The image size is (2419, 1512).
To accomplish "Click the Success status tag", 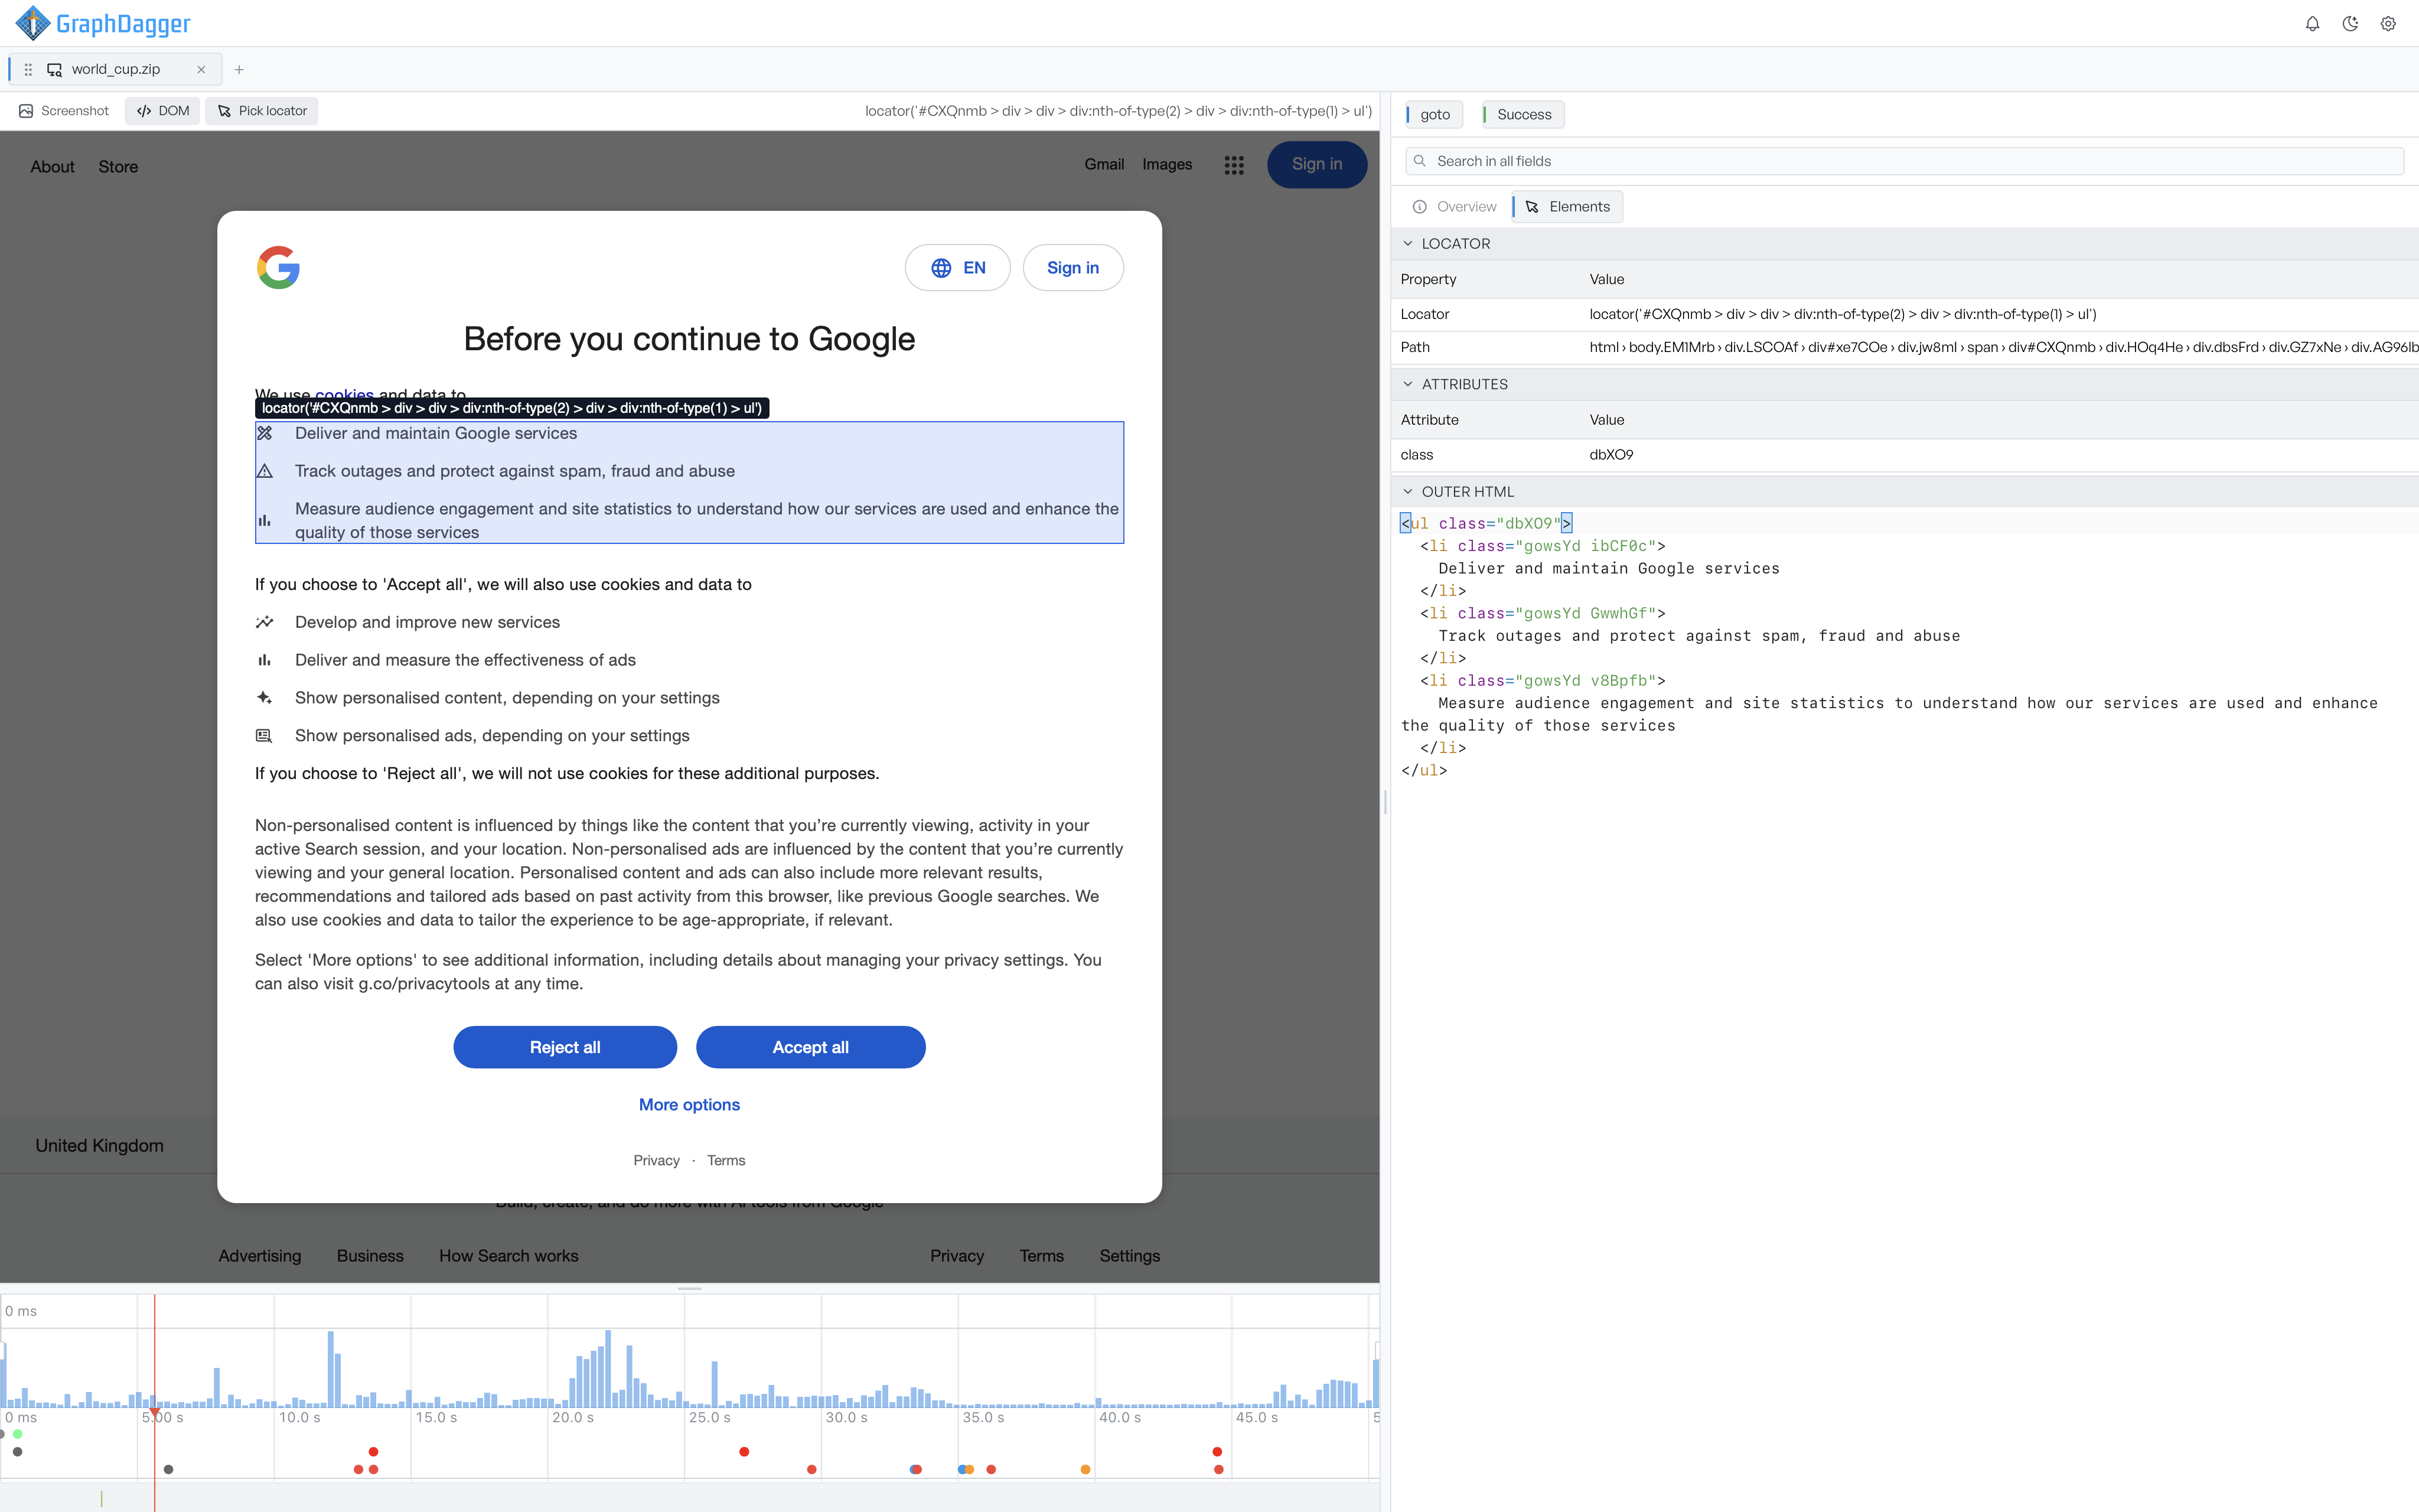I will [x=1523, y=115].
